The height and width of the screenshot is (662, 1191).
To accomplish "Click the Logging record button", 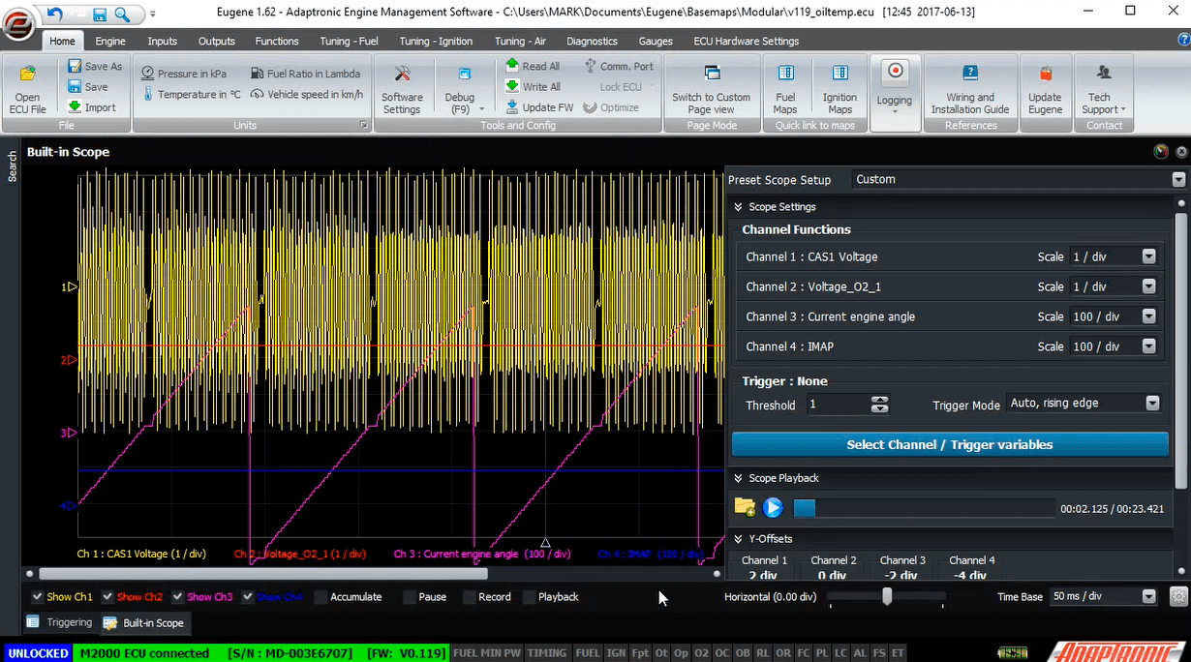I will [x=895, y=85].
